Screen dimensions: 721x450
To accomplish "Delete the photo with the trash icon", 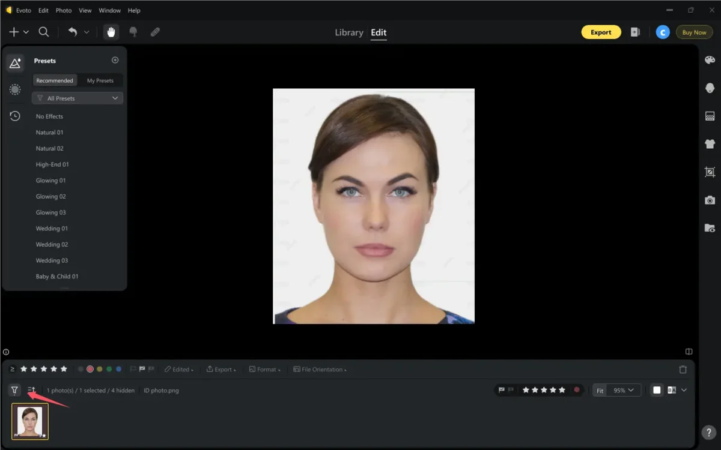I will pyautogui.click(x=683, y=370).
